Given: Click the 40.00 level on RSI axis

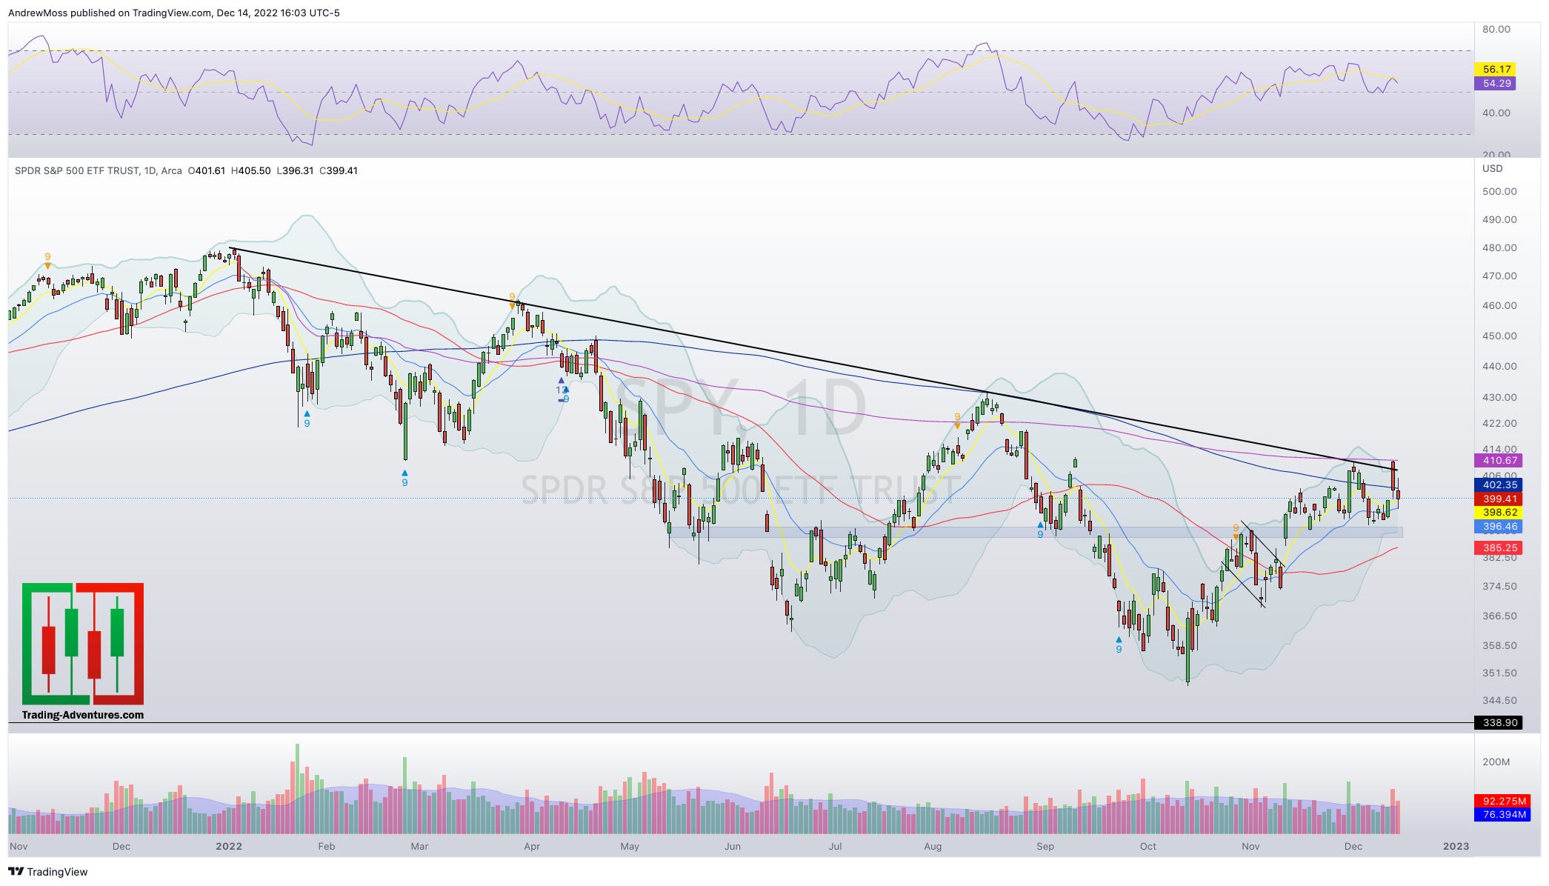Looking at the screenshot, I should click(1496, 113).
